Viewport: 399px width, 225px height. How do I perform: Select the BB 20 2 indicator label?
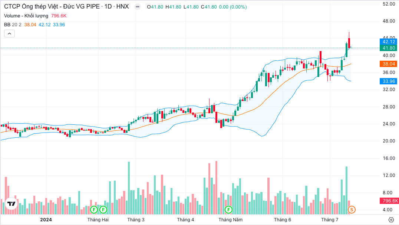(x=13, y=25)
